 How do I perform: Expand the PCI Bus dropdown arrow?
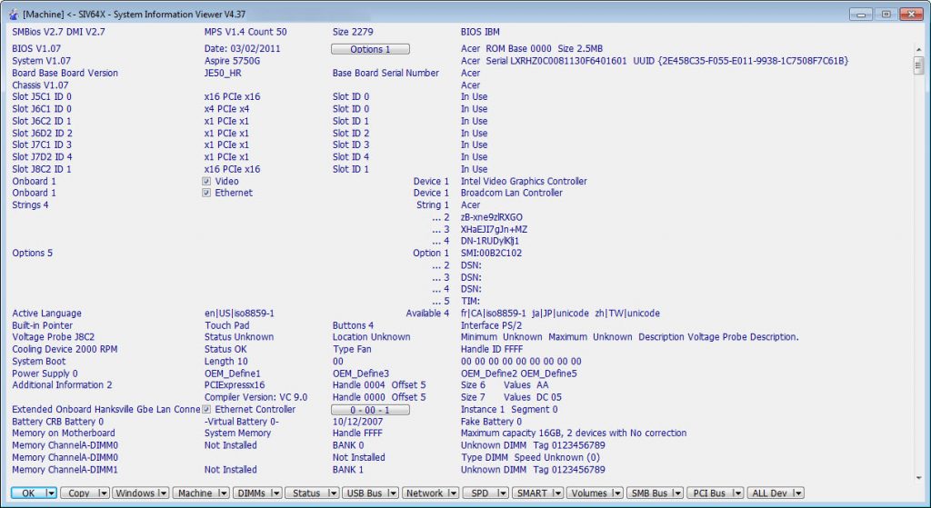(x=737, y=493)
